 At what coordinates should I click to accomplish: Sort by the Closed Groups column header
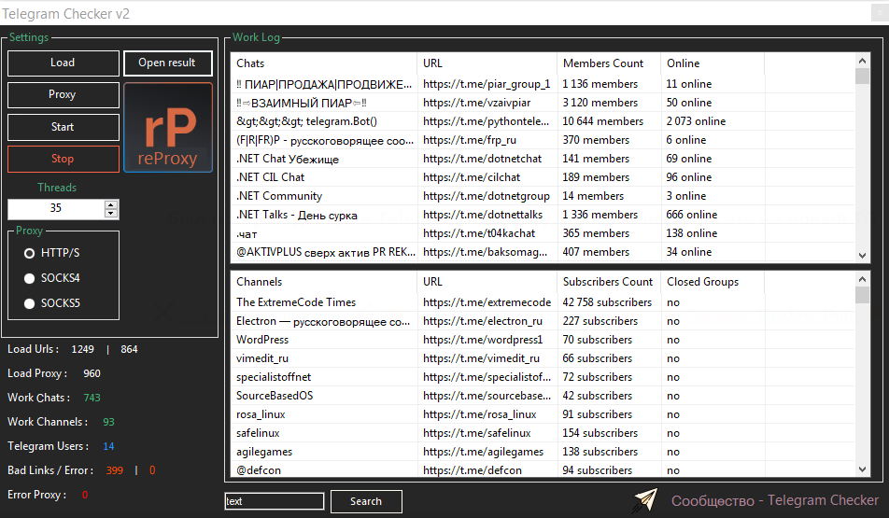(713, 282)
